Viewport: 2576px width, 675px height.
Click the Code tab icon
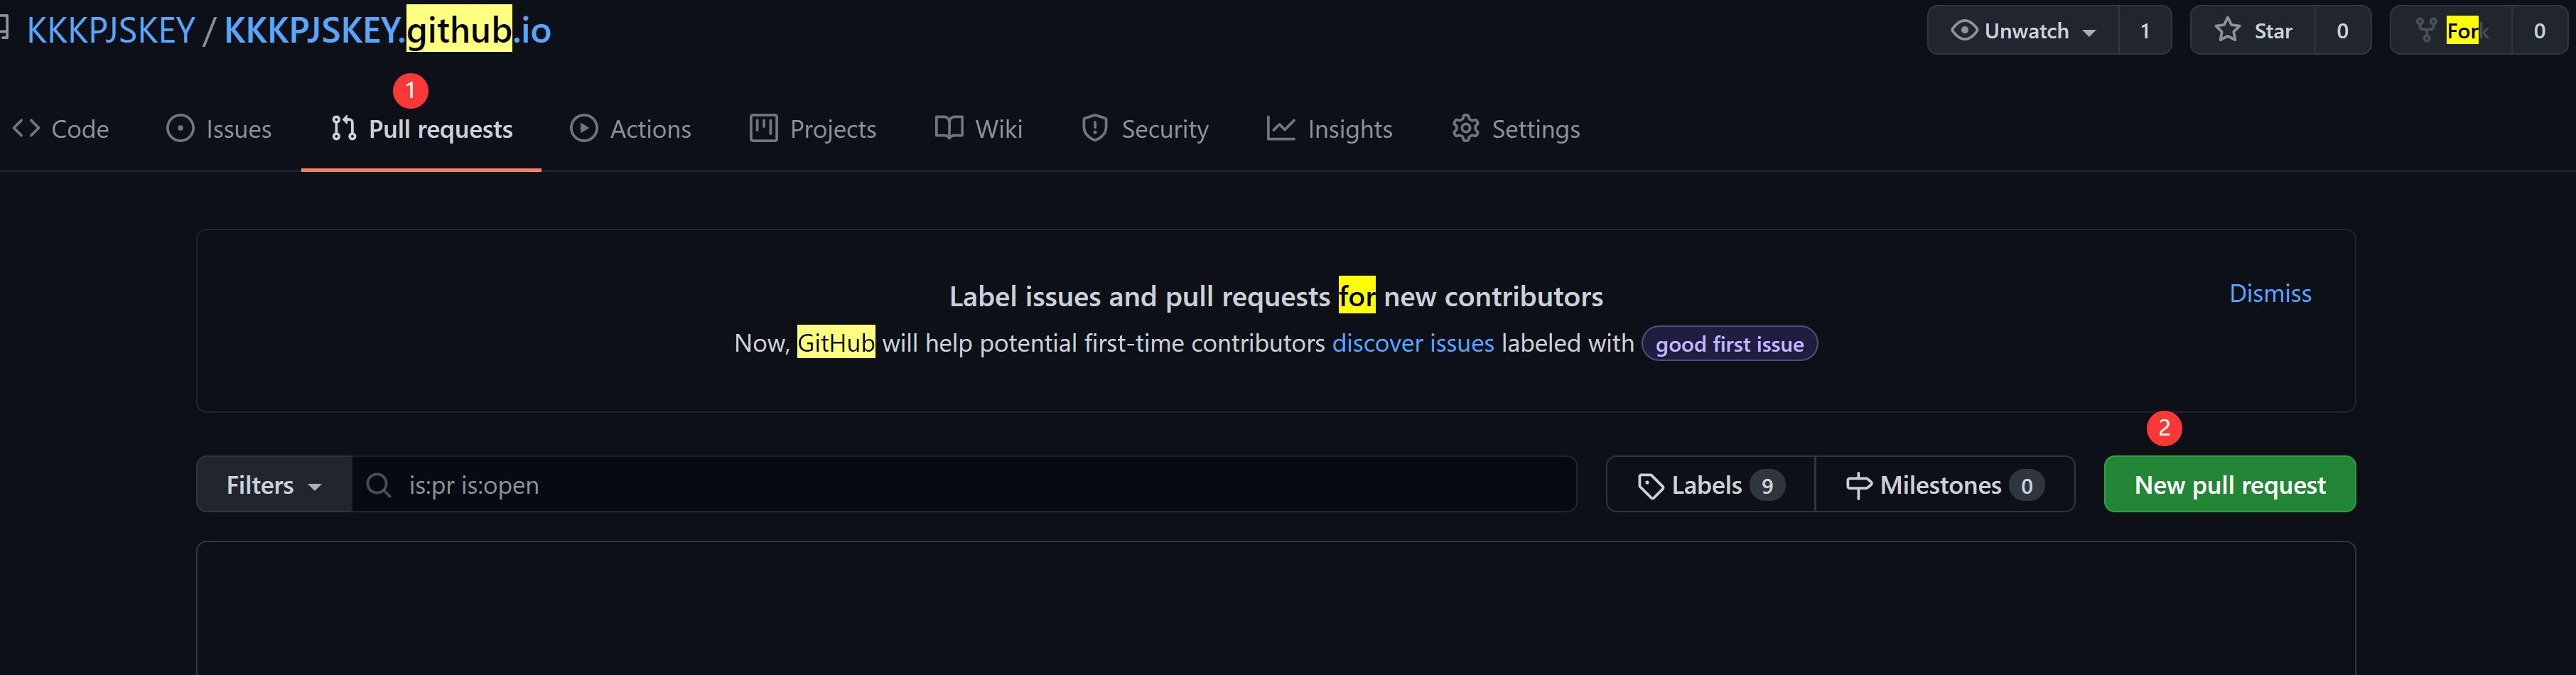click(x=26, y=128)
